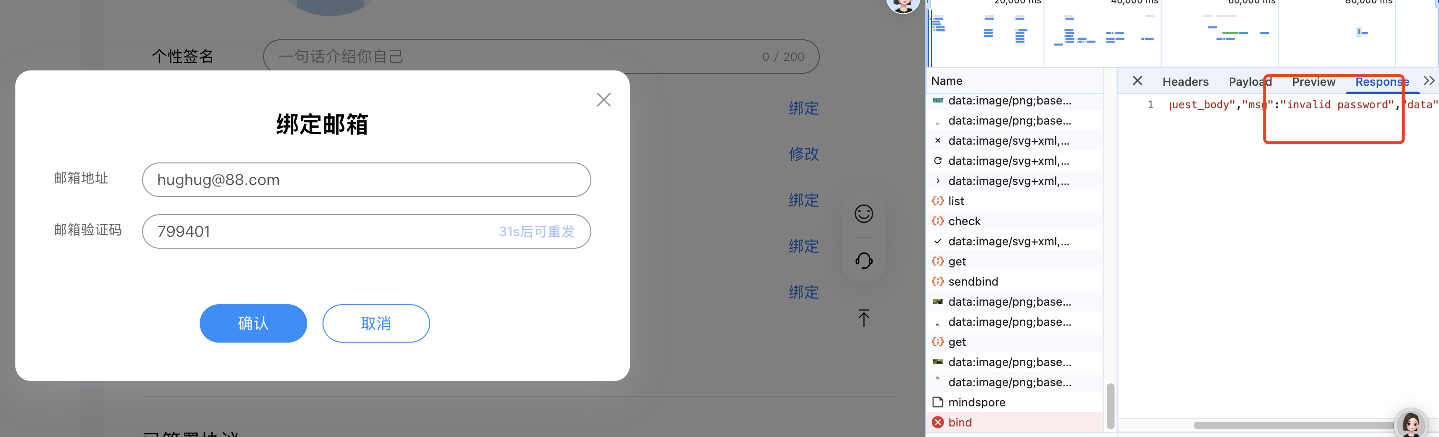Switch to the Preview tab
This screenshot has width=1439, height=437.
point(1313,82)
